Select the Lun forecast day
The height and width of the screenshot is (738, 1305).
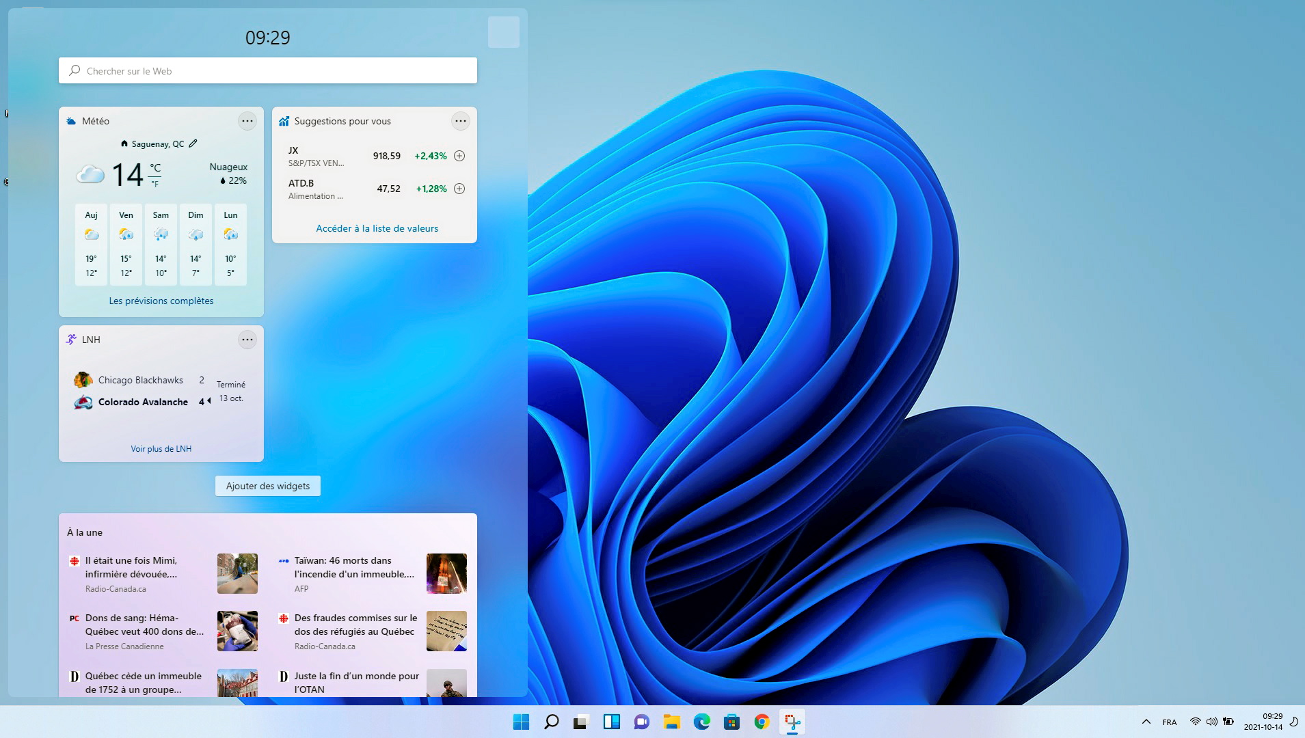pyautogui.click(x=230, y=244)
